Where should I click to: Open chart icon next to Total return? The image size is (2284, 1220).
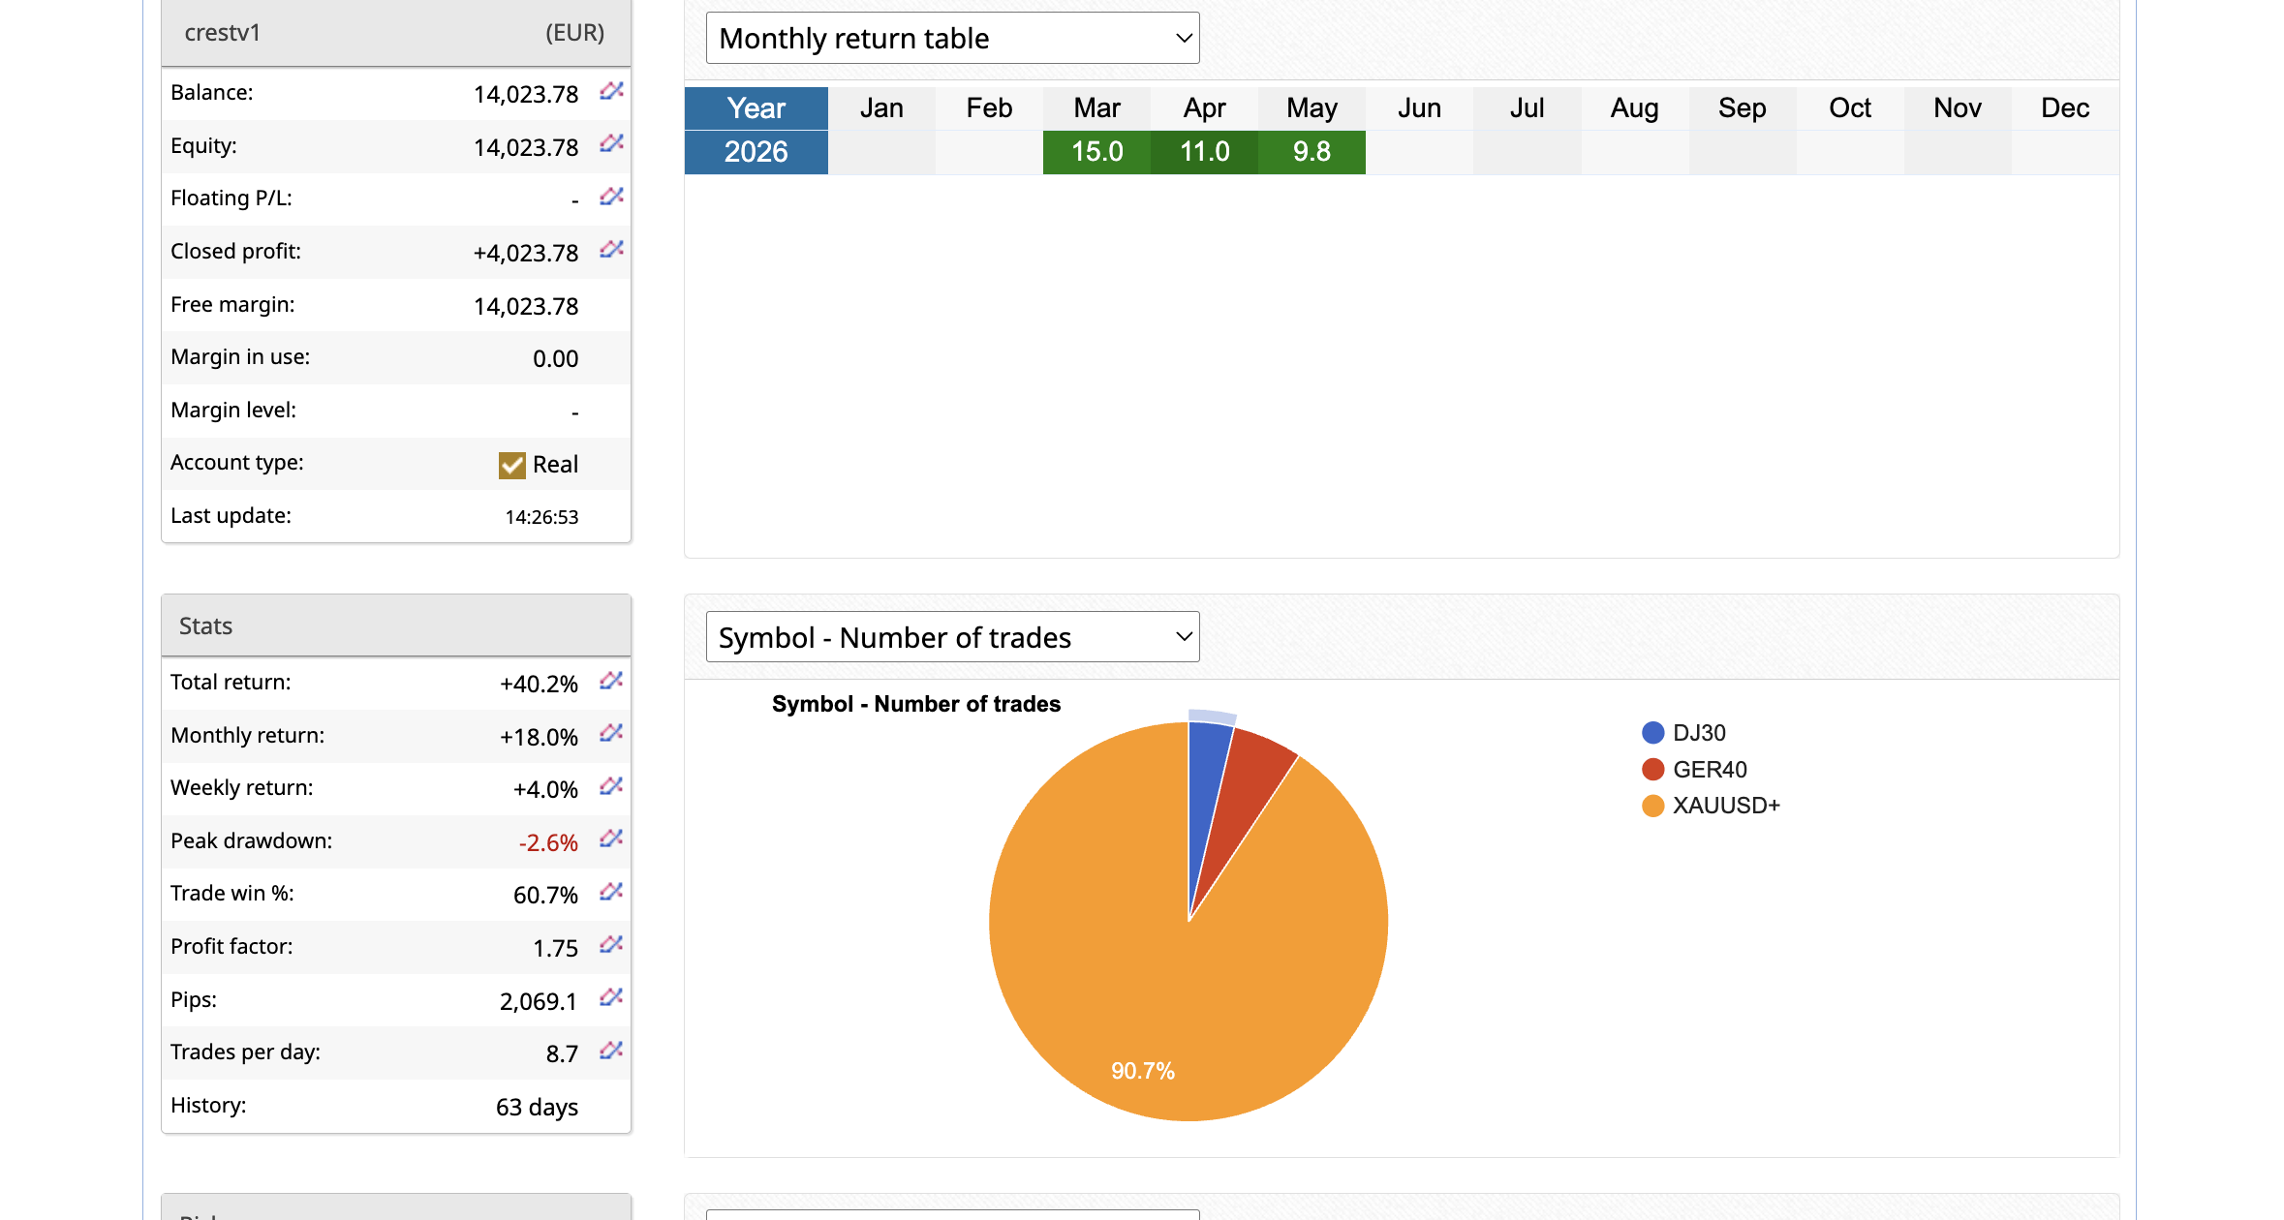click(x=611, y=681)
